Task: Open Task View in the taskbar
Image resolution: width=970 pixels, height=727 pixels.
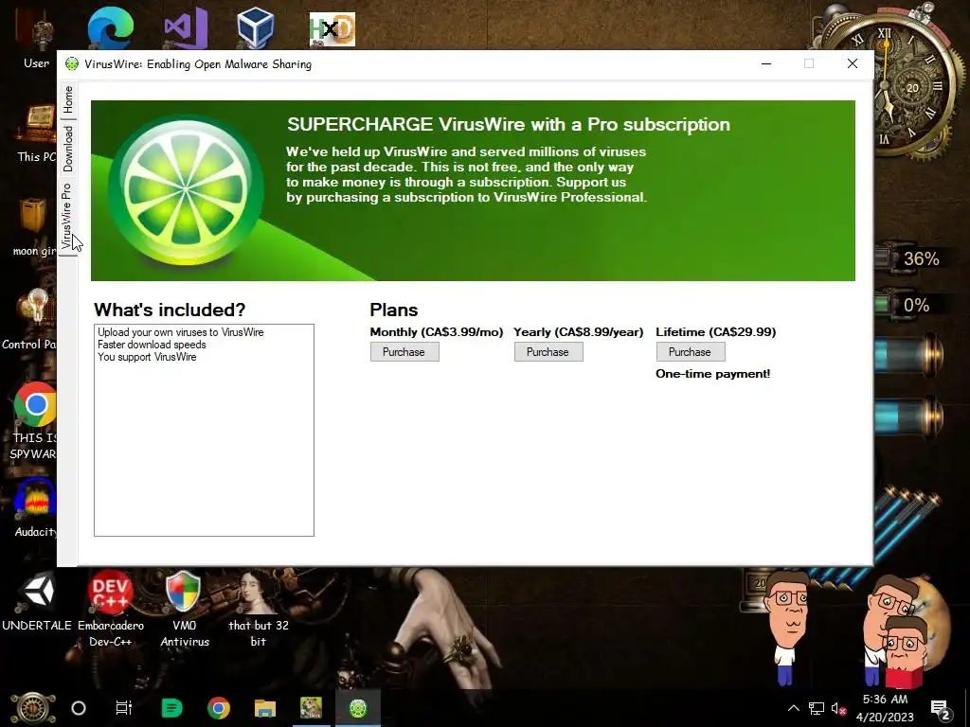Action: (124, 708)
